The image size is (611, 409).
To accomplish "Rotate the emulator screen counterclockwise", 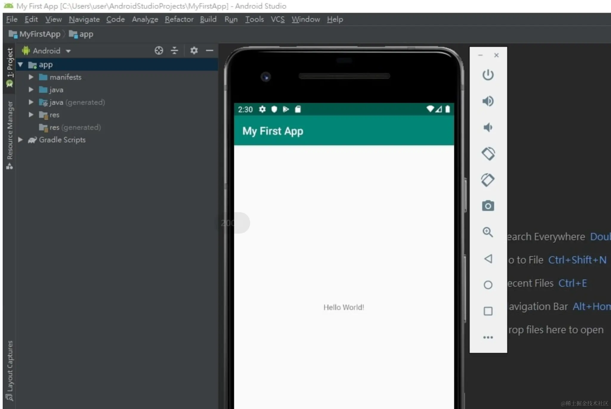I will coord(488,154).
